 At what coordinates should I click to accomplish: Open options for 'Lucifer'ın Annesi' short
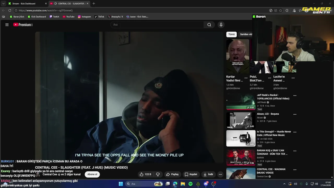293,78
